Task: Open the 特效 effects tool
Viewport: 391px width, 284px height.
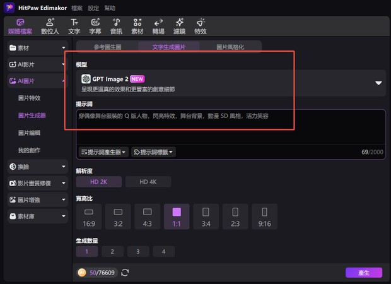Action: coord(201,27)
